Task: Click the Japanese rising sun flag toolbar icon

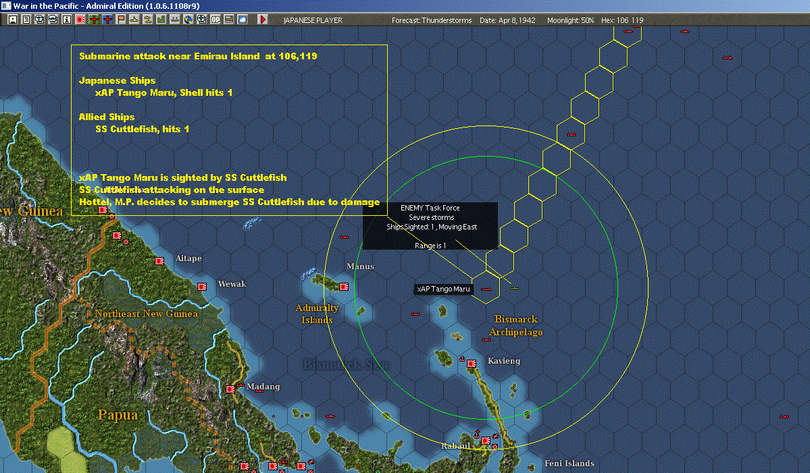Action: (x=80, y=20)
